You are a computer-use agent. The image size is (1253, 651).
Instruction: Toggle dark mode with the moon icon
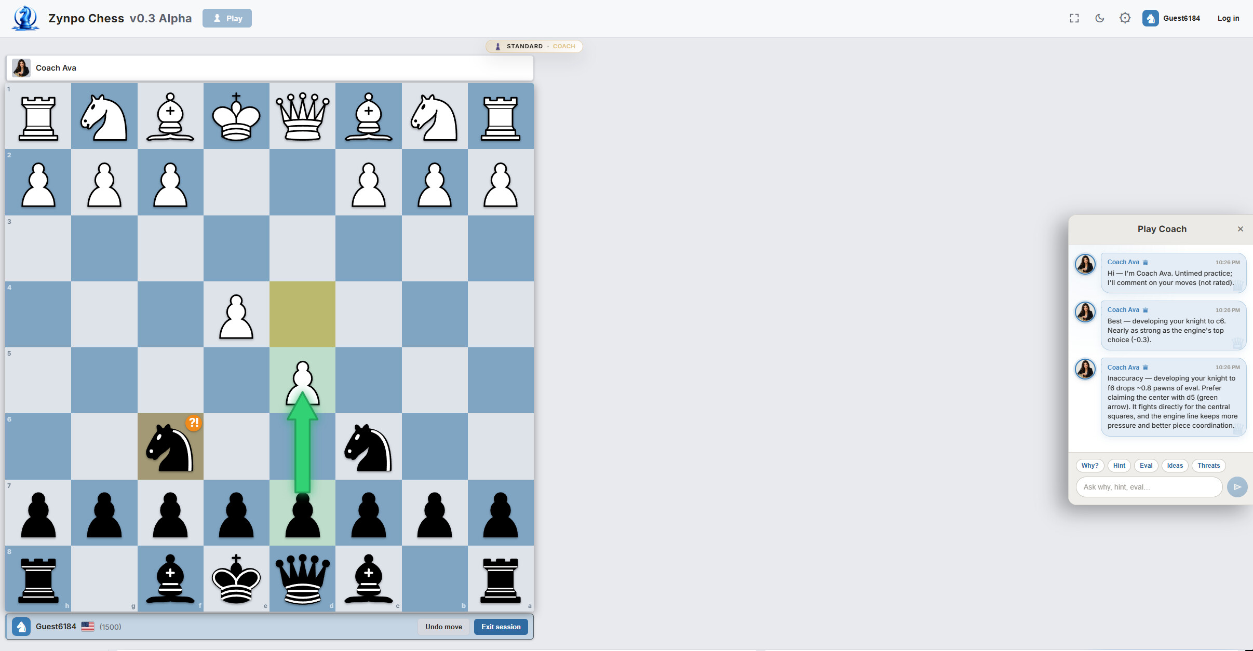[1099, 18]
